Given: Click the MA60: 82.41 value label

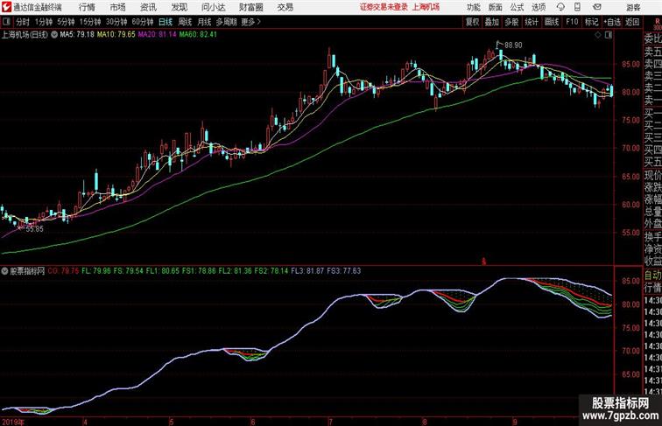Looking at the screenshot, I should click(198, 35).
